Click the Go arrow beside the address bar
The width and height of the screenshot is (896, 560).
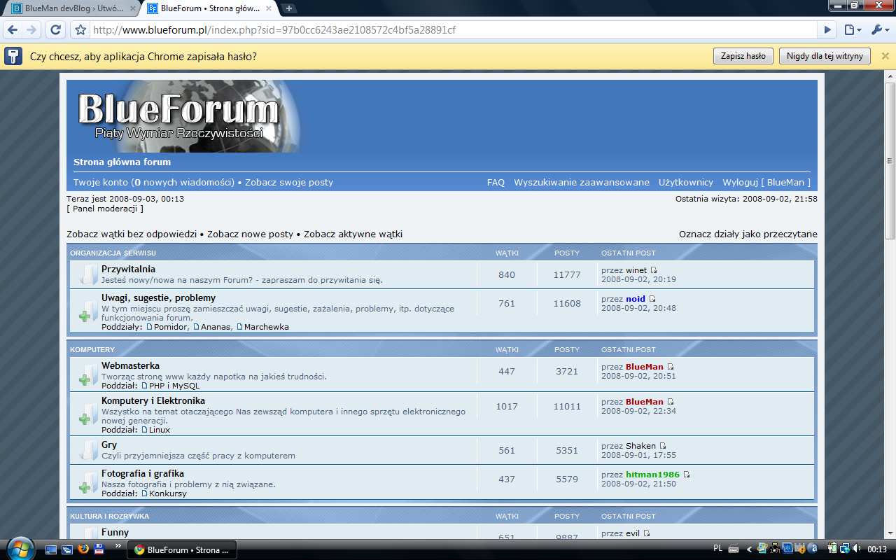(828, 30)
